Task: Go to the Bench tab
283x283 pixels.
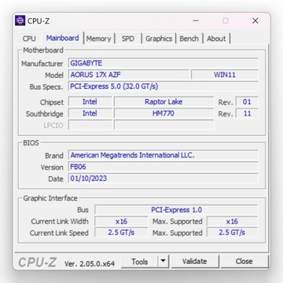Action: point(189,39)
